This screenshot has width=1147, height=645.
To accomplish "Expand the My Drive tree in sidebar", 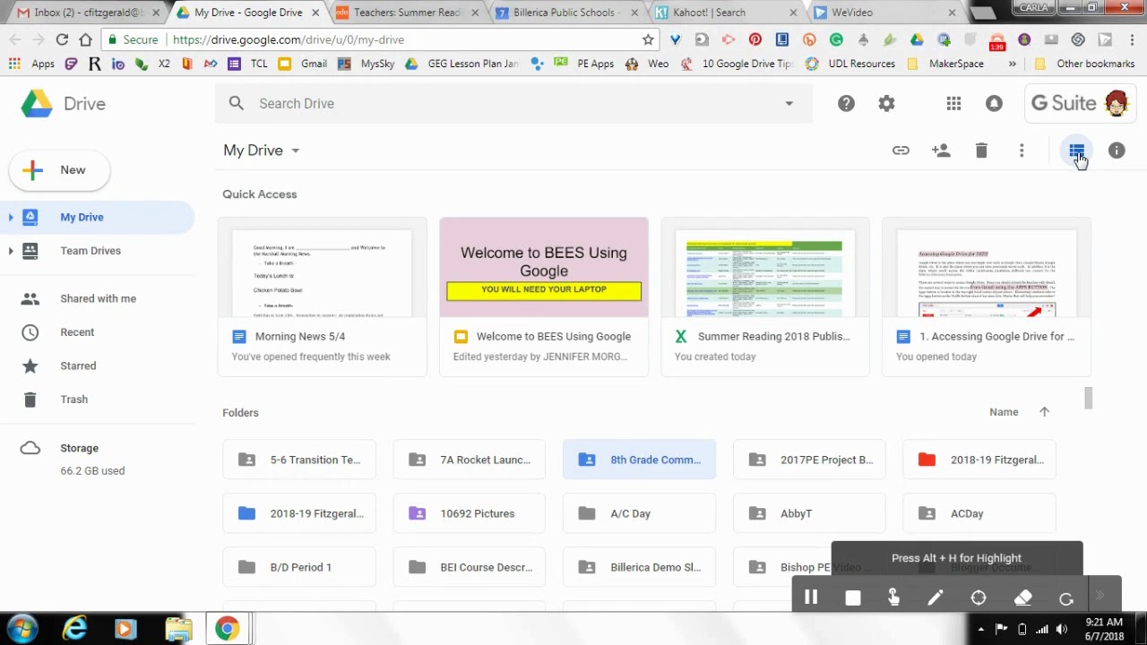I will (11, 217).
